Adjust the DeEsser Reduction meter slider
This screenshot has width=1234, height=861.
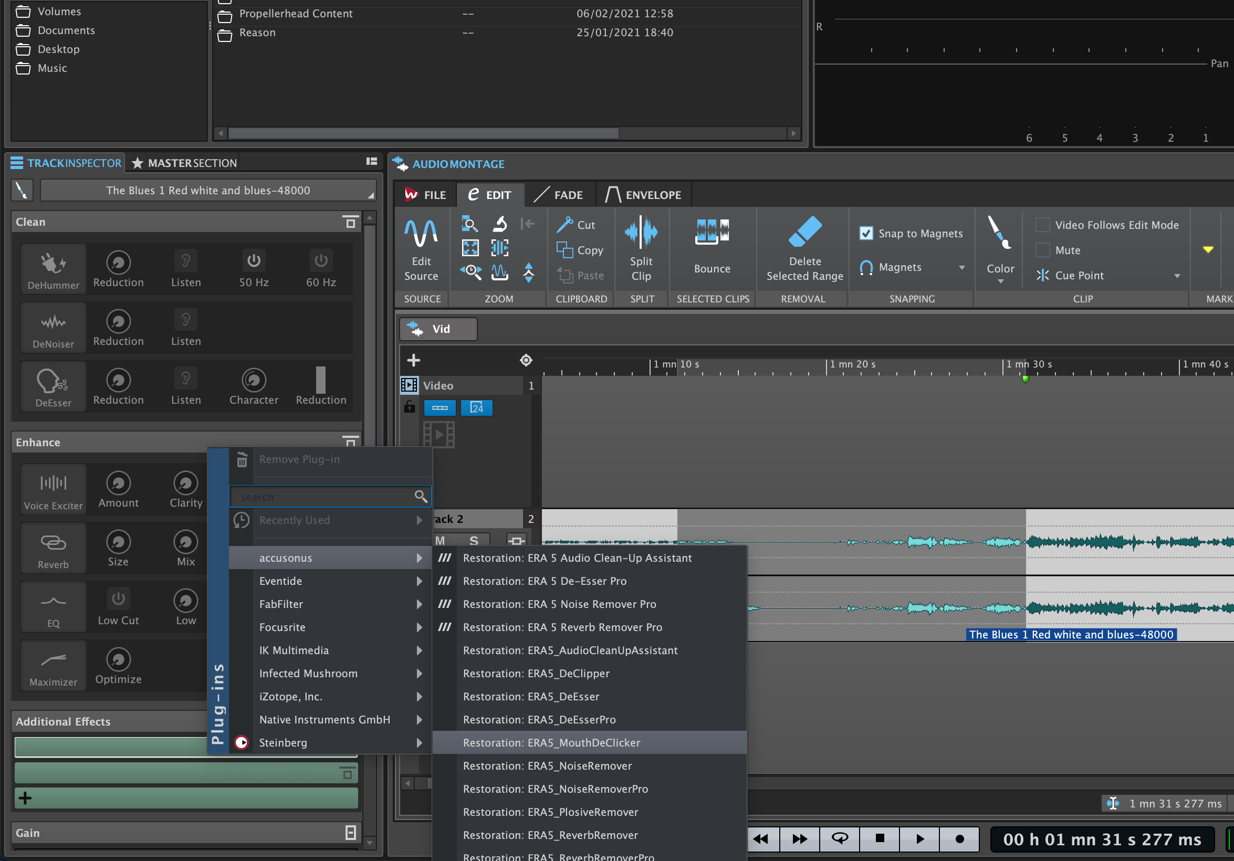320,381
